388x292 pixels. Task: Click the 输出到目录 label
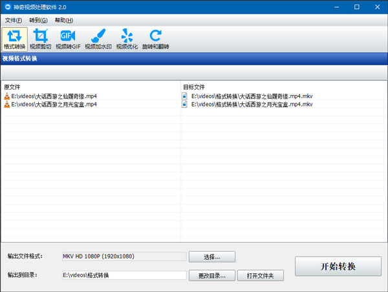(x=22, y=275)
